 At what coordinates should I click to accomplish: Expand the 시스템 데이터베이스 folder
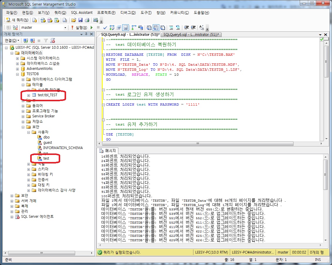17,58
